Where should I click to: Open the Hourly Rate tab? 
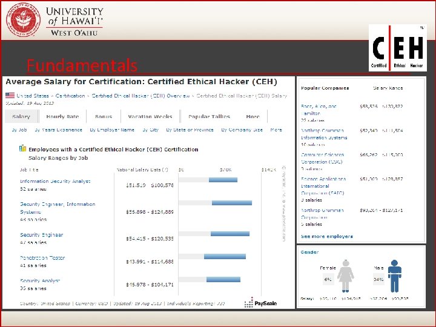coord(62,116)
